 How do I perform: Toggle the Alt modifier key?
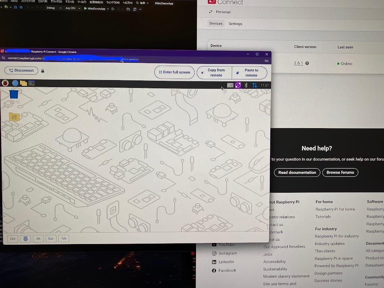click(x=38, y=239)
